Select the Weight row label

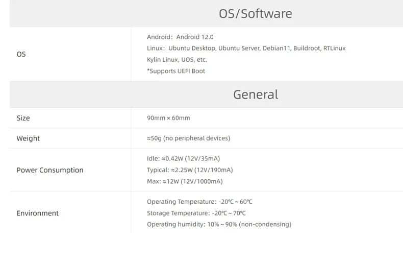28,138
